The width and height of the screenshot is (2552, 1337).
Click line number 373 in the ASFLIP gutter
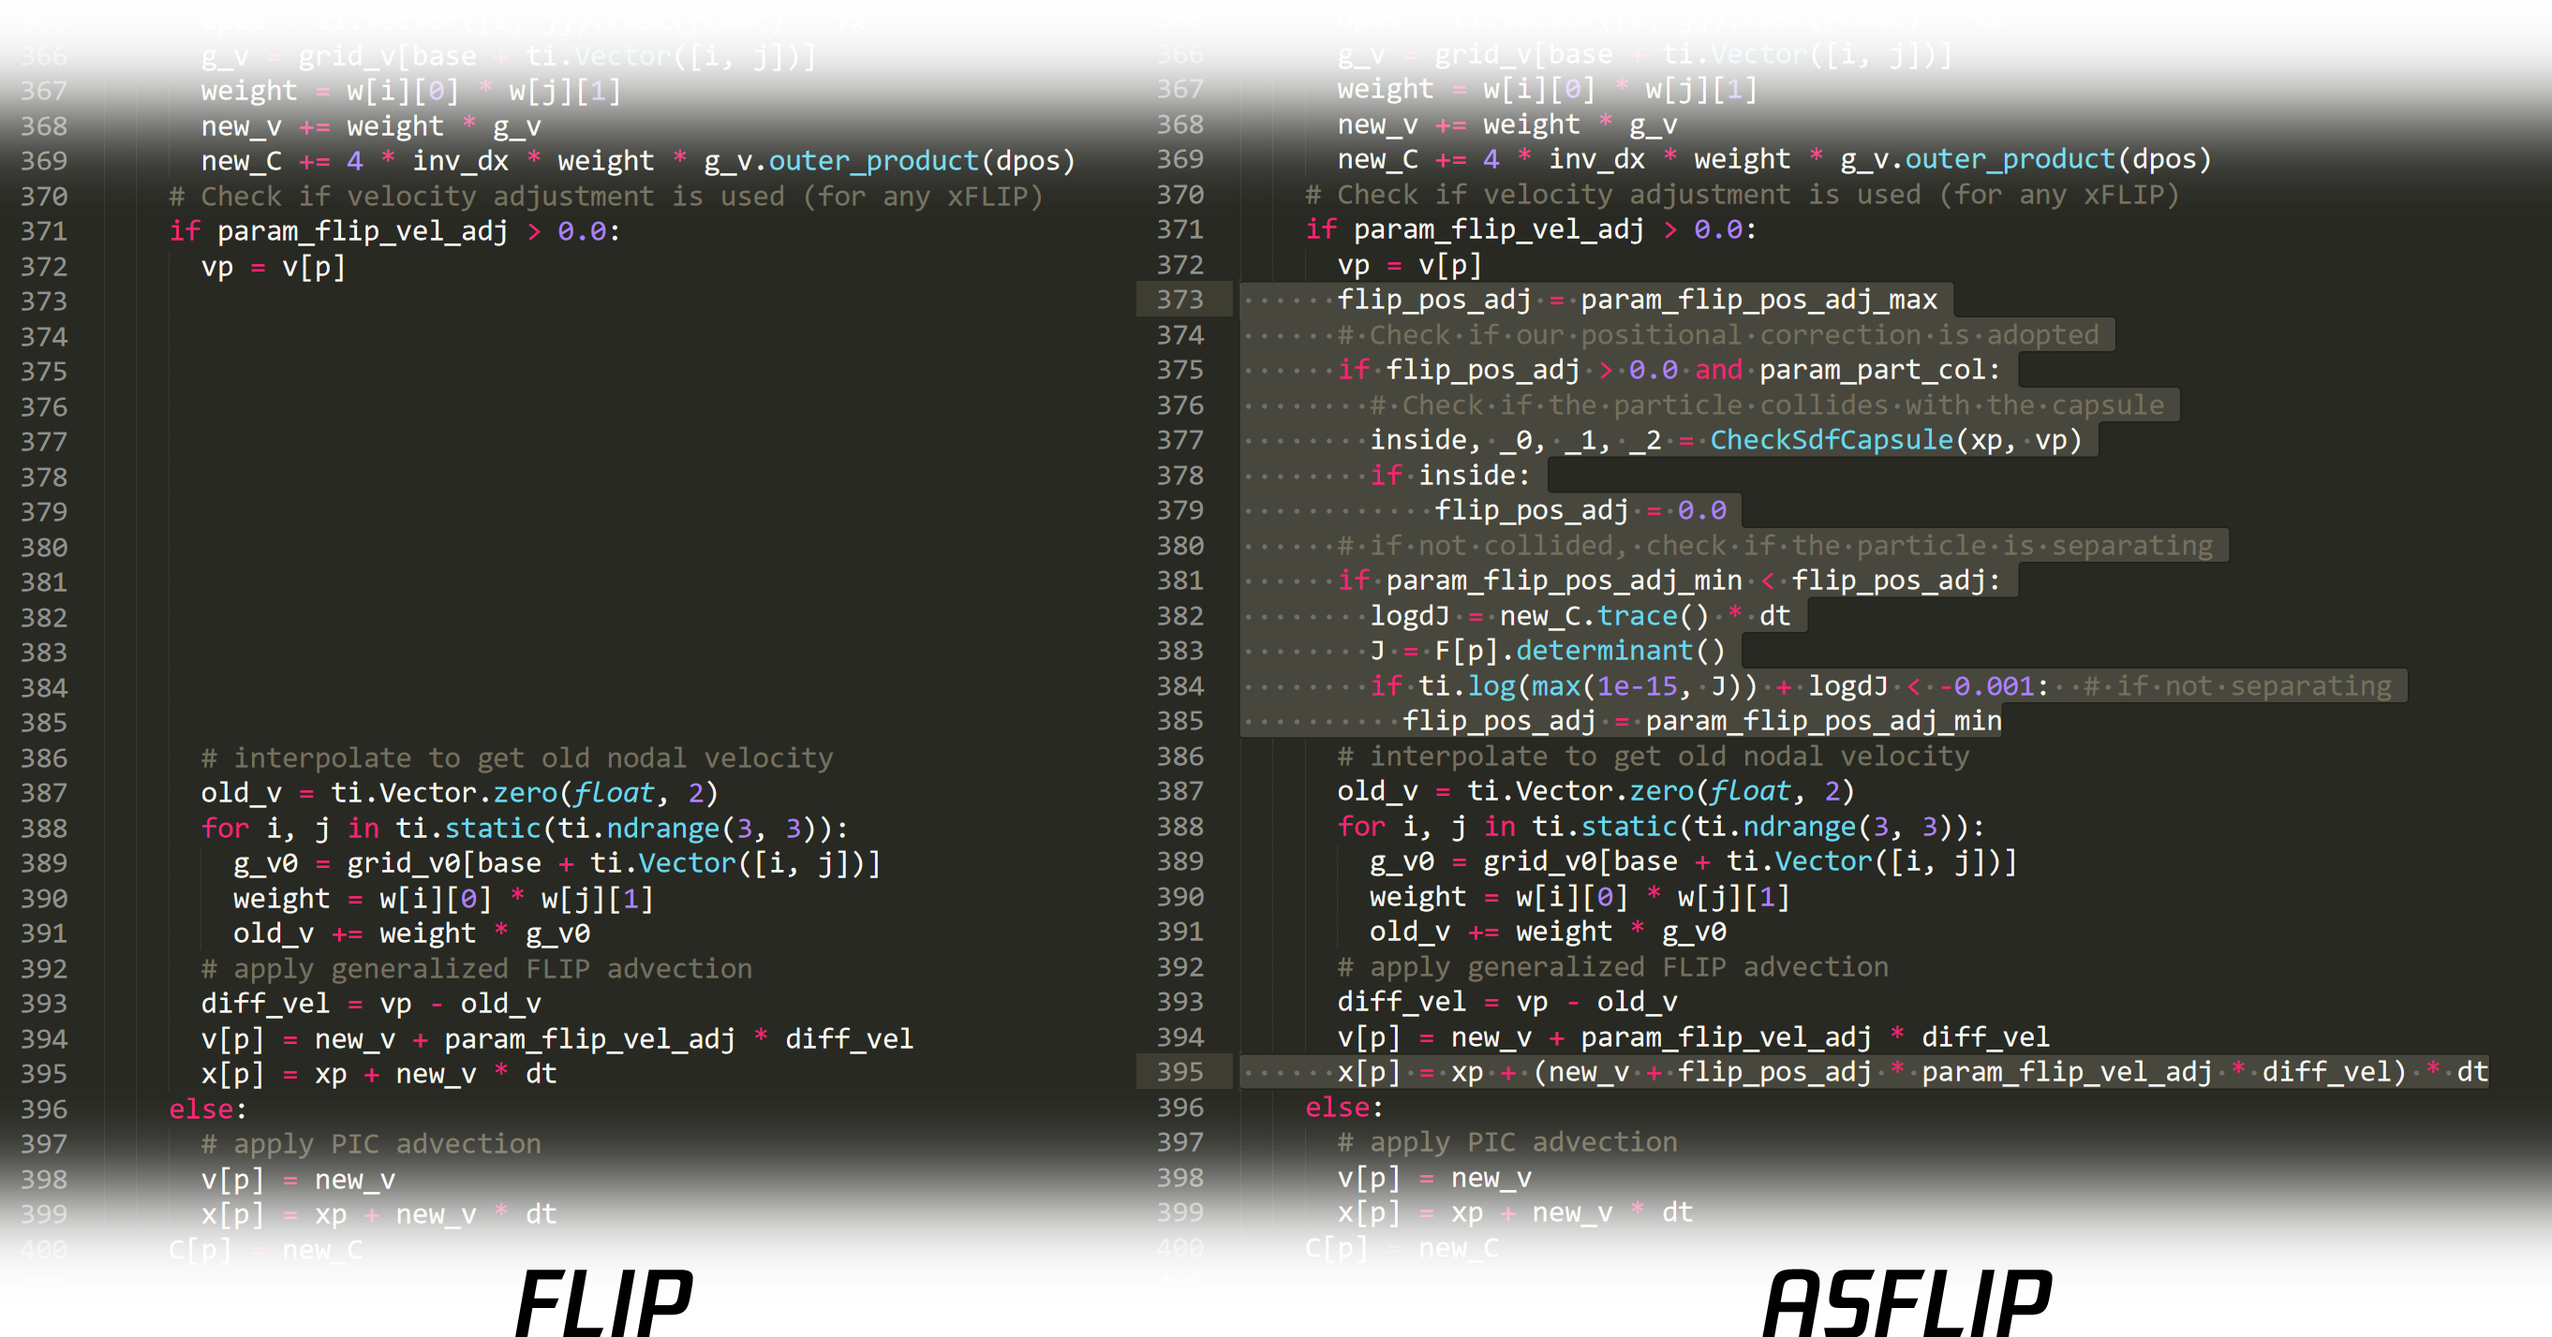point(1180,299)
